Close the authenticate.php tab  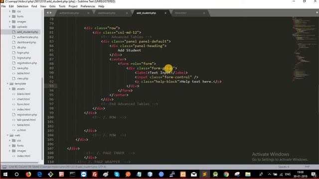pyautogui.click(x=88, y=13)
